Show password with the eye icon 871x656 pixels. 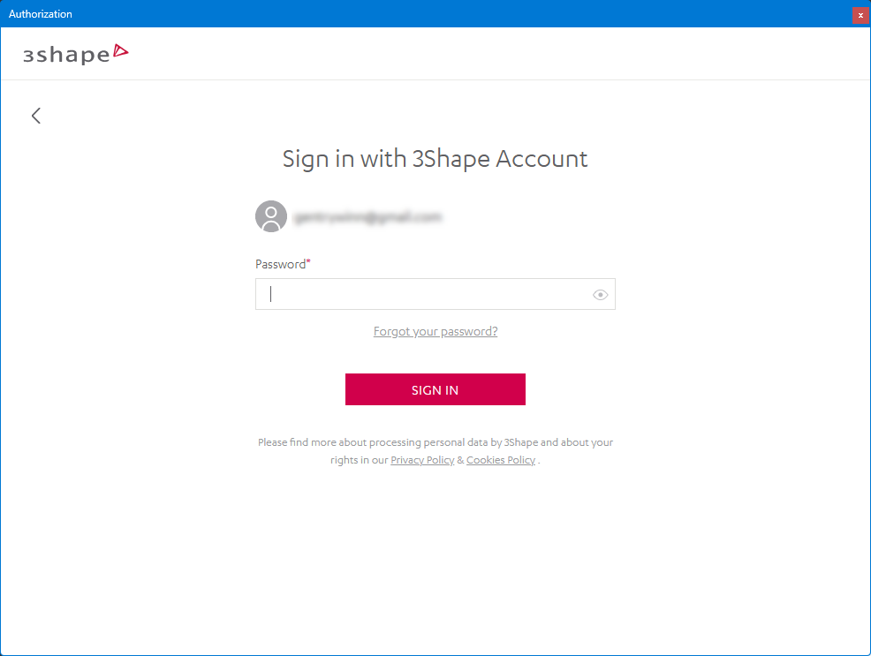[601, 295]
